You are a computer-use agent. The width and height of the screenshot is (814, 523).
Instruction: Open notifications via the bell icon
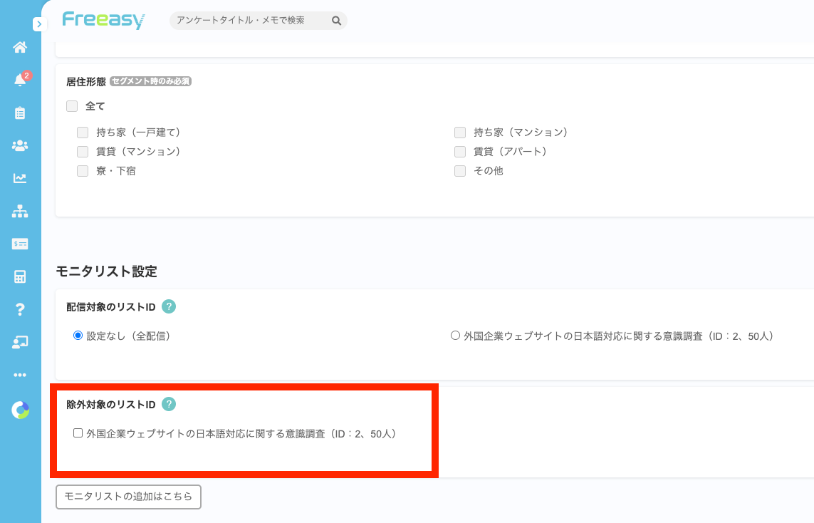(20, 80)
